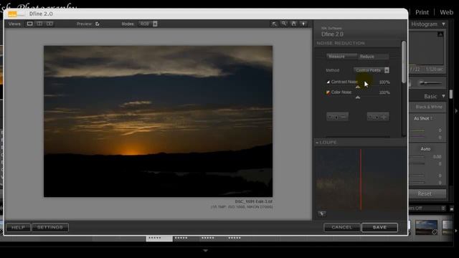This screenshot has width=459, height=258.
Task: Open Help in Dfine
Action: [x=18, y=227]
